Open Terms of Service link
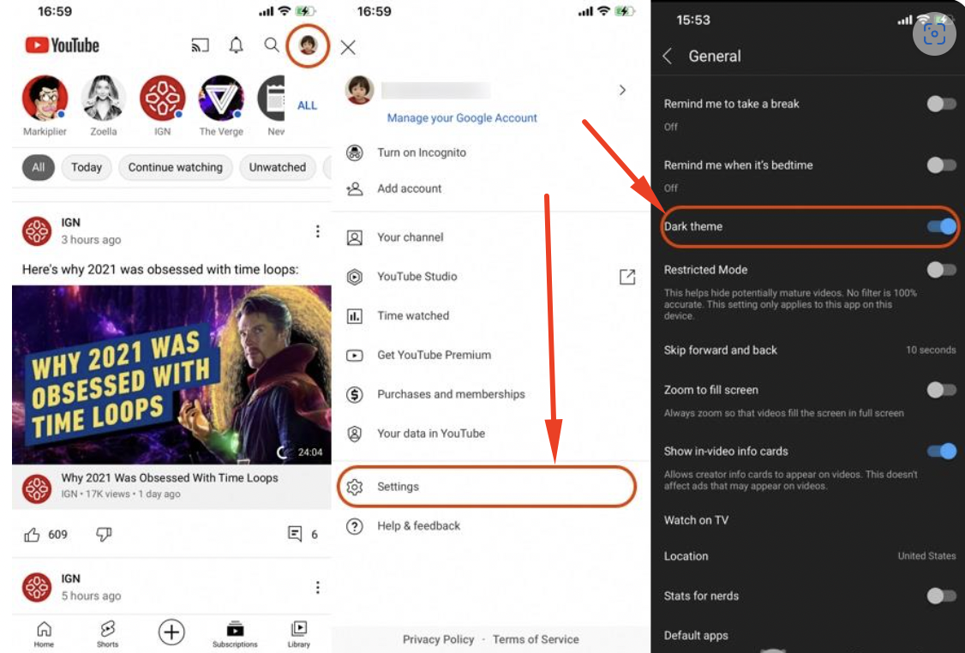The image size is (965, 653). 536,639
